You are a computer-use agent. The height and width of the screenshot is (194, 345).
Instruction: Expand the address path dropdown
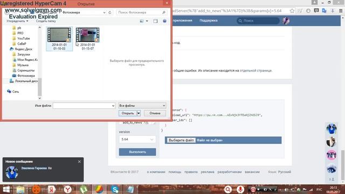(x=104, y=12)
